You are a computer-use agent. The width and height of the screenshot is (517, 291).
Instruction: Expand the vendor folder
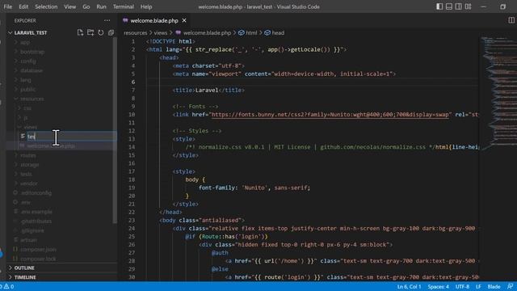pos(29,183)
